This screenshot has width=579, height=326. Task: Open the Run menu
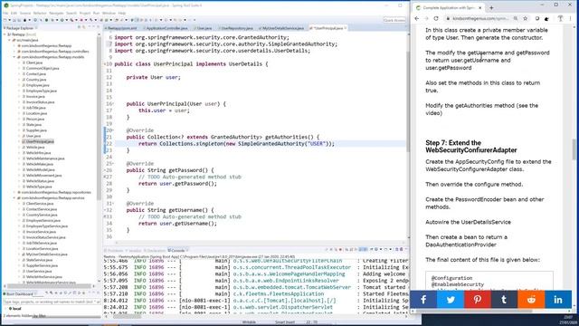pyautogui.click(x=97, y=13)
